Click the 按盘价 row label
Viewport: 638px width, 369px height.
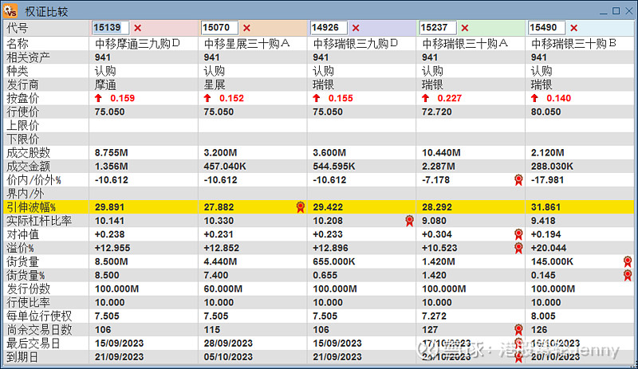[x=23, y=98]
